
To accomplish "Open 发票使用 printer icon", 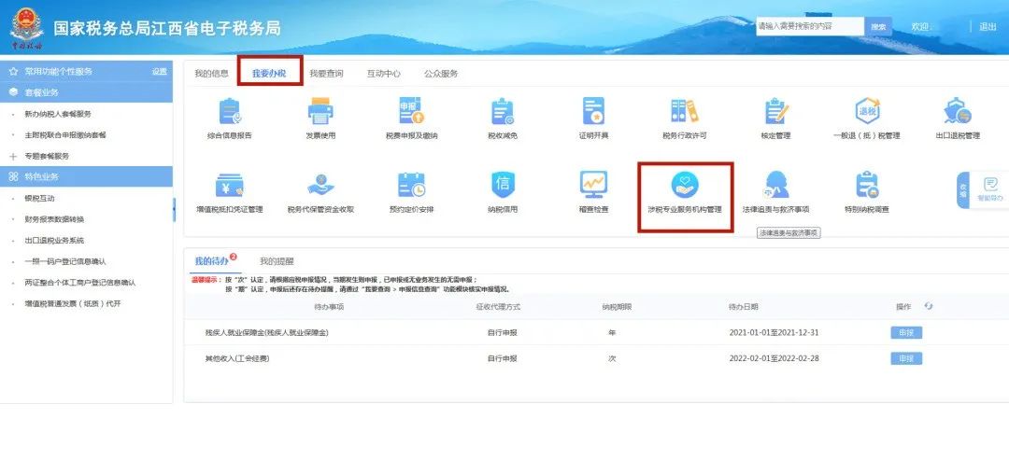I will pyautogui.click(x=320, y=111).
